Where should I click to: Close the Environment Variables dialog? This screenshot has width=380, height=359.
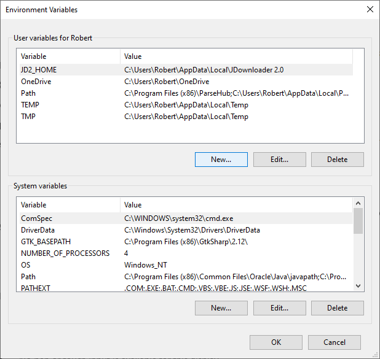click(x=370, y=9)
